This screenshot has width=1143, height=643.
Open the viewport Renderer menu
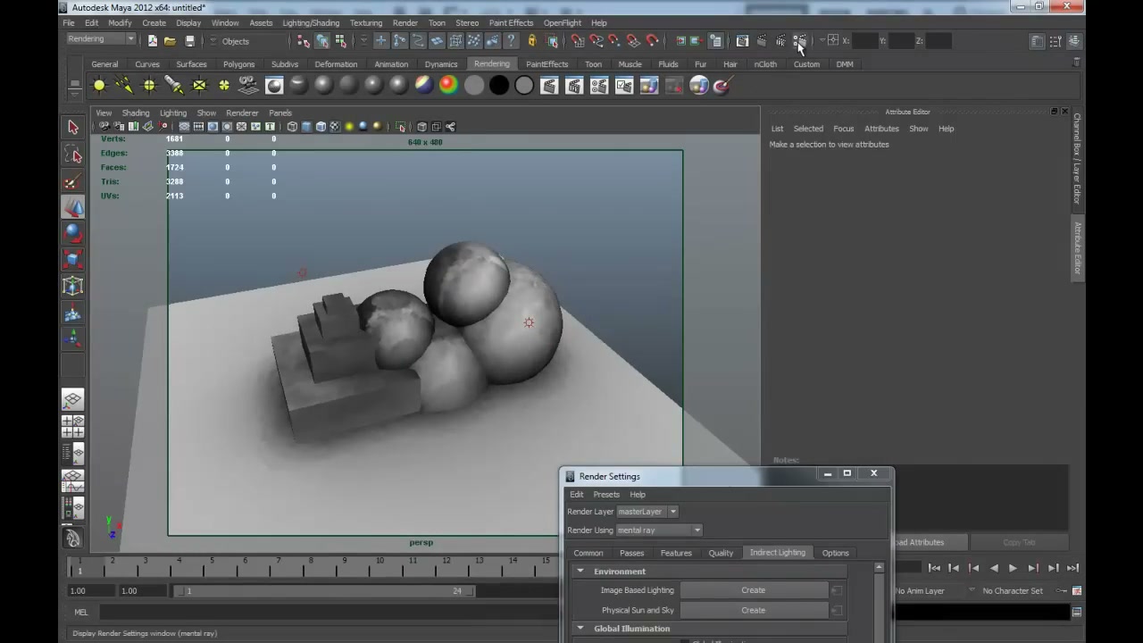242,113
